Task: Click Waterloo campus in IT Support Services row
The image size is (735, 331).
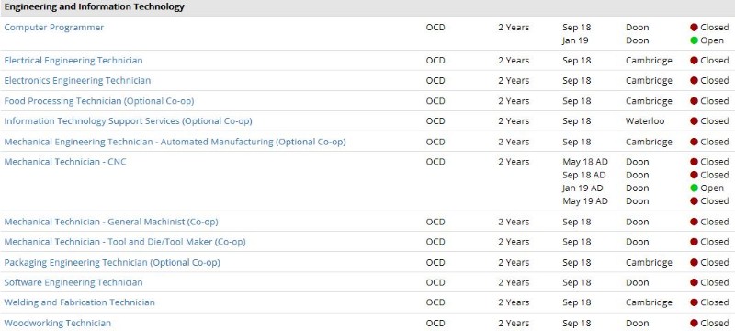Action: pos(645,121)
